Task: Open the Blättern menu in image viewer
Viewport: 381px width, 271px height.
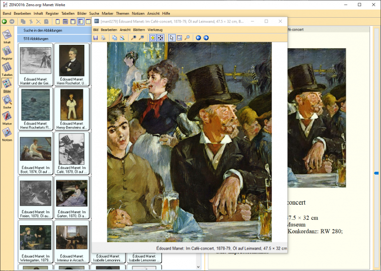Action: point(139,30)
